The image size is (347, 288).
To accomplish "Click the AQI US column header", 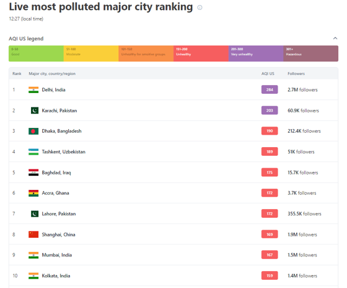I will 268,74.
